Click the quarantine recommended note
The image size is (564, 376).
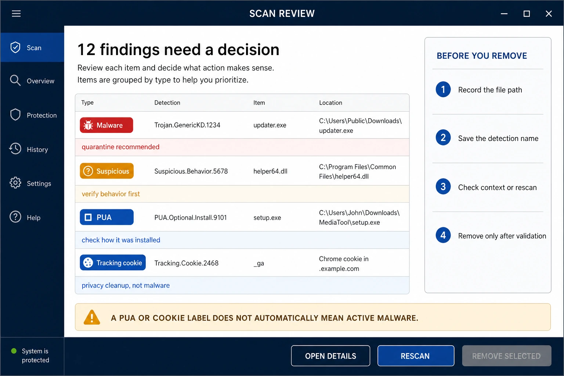click(120, 147)
